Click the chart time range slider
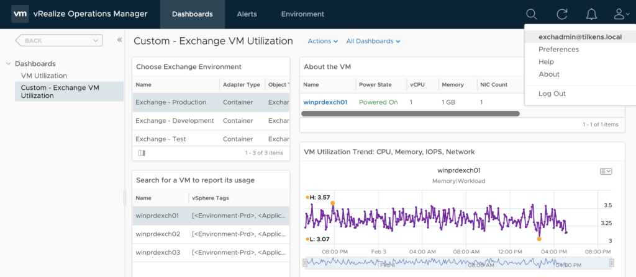This screenshot has width=636, height=277. click(x=458, y=264)
